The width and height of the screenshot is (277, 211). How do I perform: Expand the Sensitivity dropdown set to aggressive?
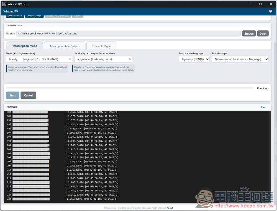coord(103,59)
